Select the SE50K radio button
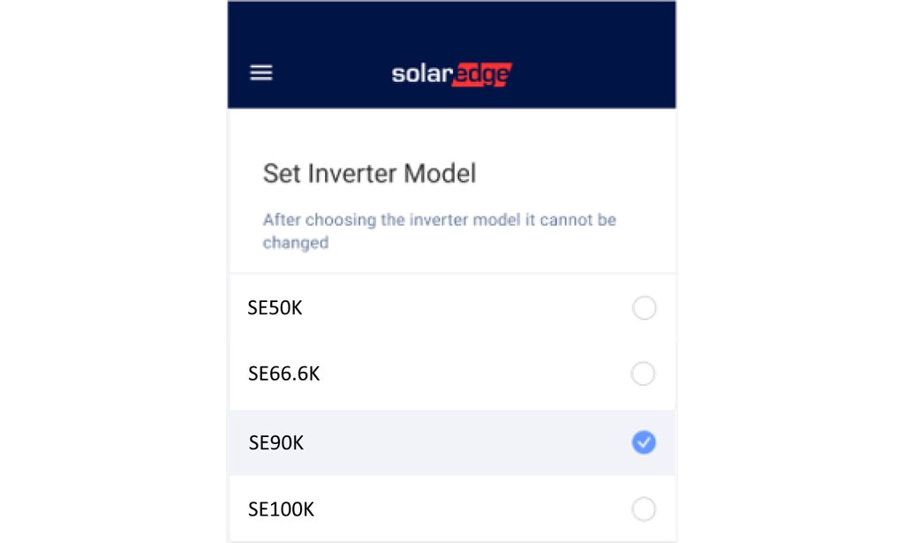The image size is (905, 543). tap(645, 308)
